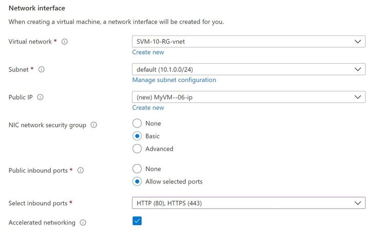Viewport: 385px width, 234px height.
Task: Click info icon beside Subnet label
Action: (42, 69)
